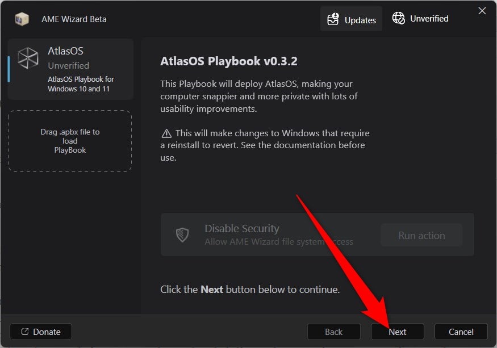Cancel the playbook setup
Screen dimensions: 497x348
461,332
